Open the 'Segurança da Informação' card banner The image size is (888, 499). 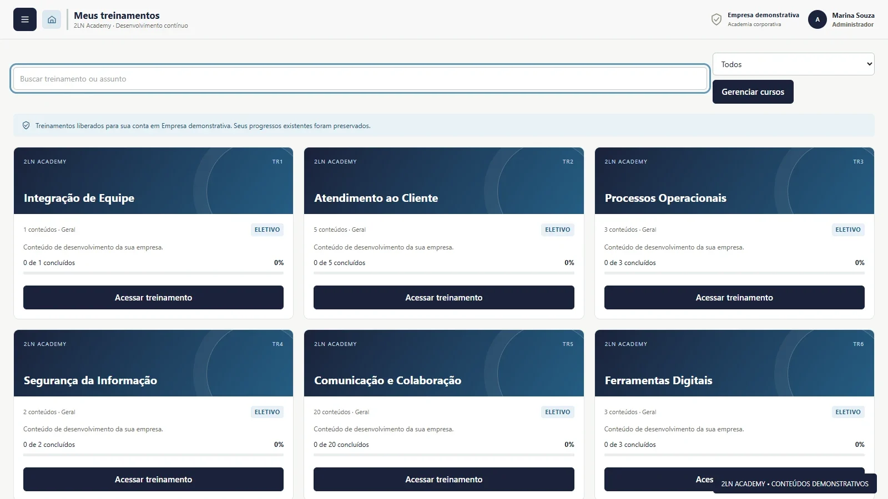(153, 363)
